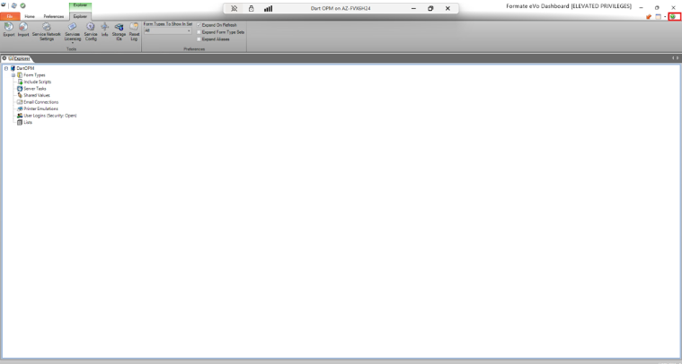682x364 pixels.
Task: Switch to the Preferences ribbon tab
Action: coord(54,16)
